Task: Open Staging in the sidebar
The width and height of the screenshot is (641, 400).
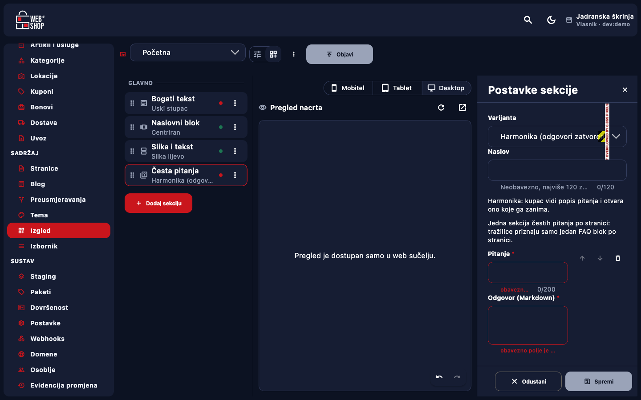Action: (59, 276)
